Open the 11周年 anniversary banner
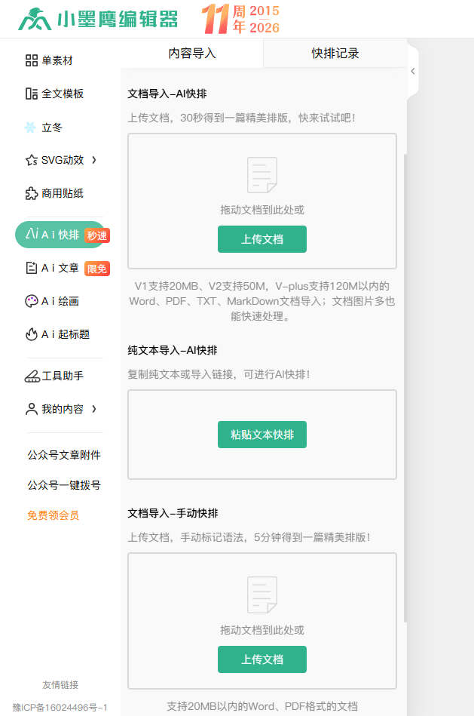Viewport: 474px width, 716px height. (x=240, y=19)
